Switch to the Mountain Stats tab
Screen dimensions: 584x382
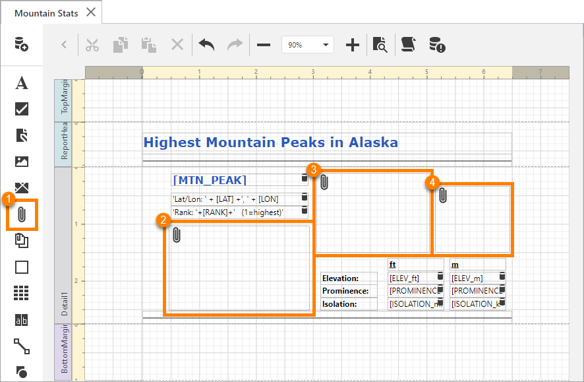[46, 12]
